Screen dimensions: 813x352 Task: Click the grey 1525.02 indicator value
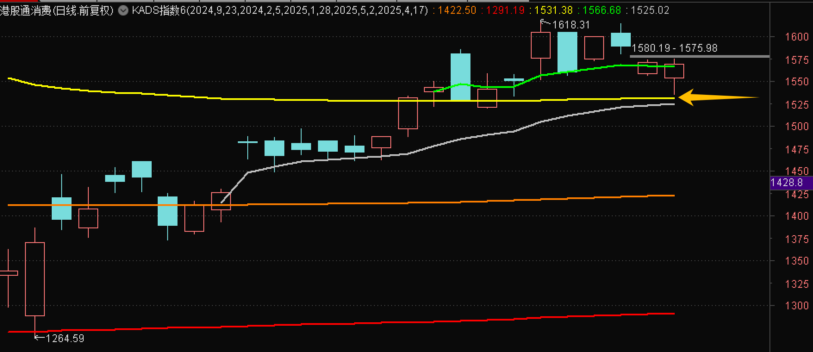pyautogui.click(x=650, y=10)
